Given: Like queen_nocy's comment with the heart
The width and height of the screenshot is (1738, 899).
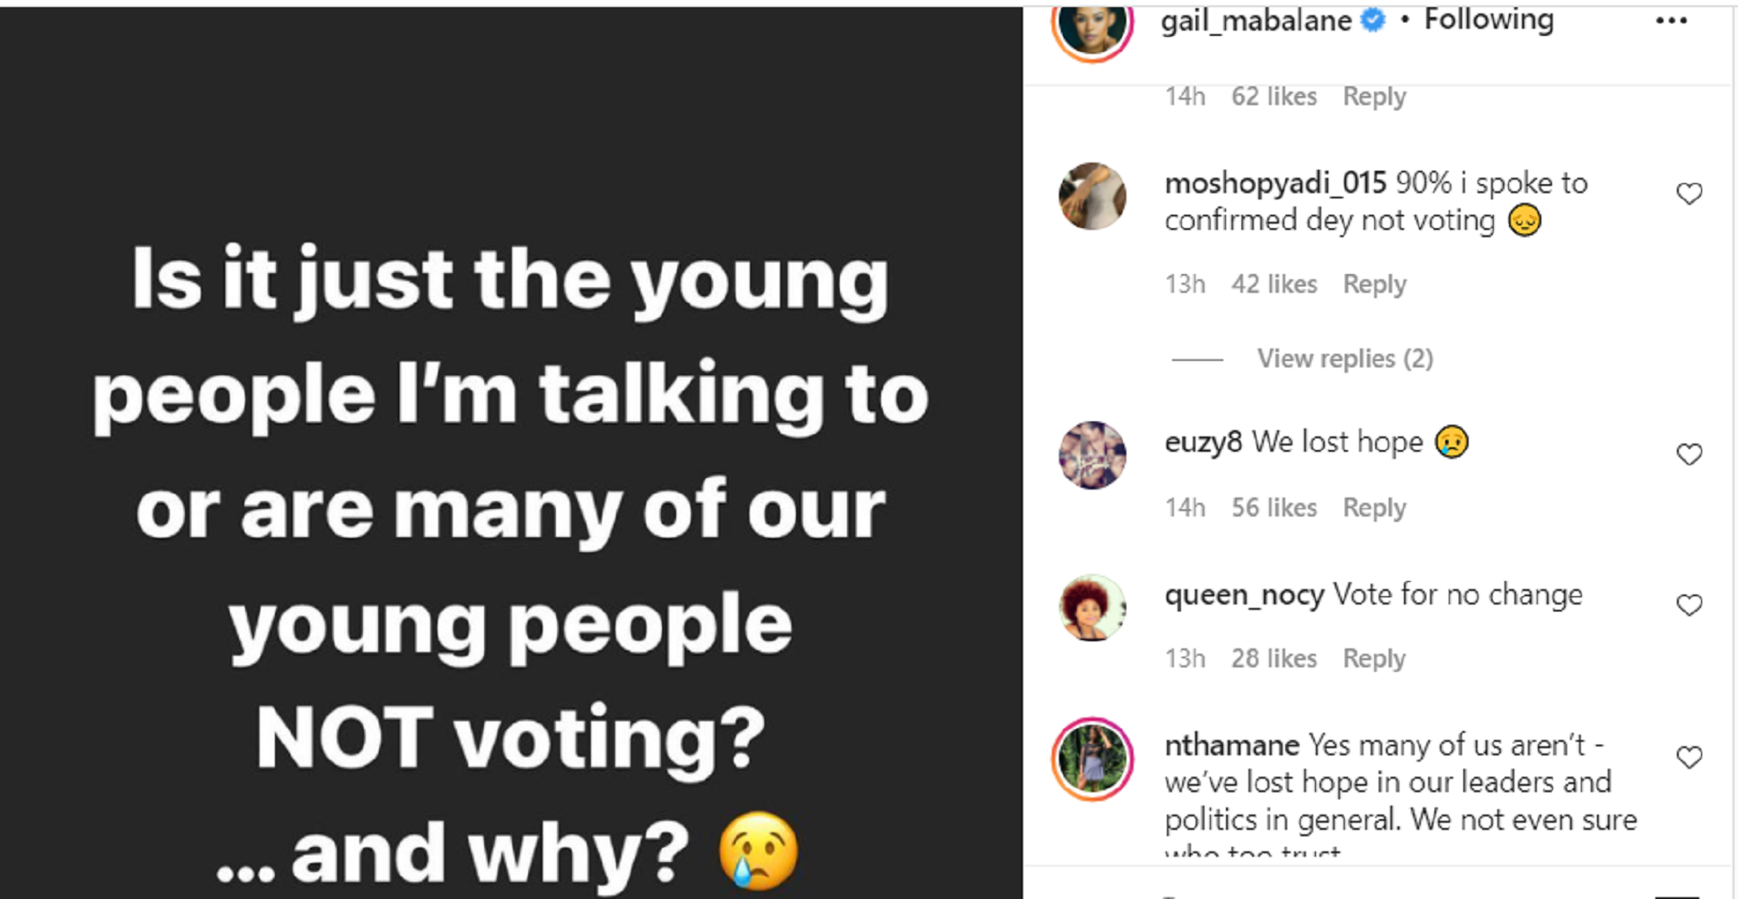Looking at the screenshot, I should [x=1689, y=605].
